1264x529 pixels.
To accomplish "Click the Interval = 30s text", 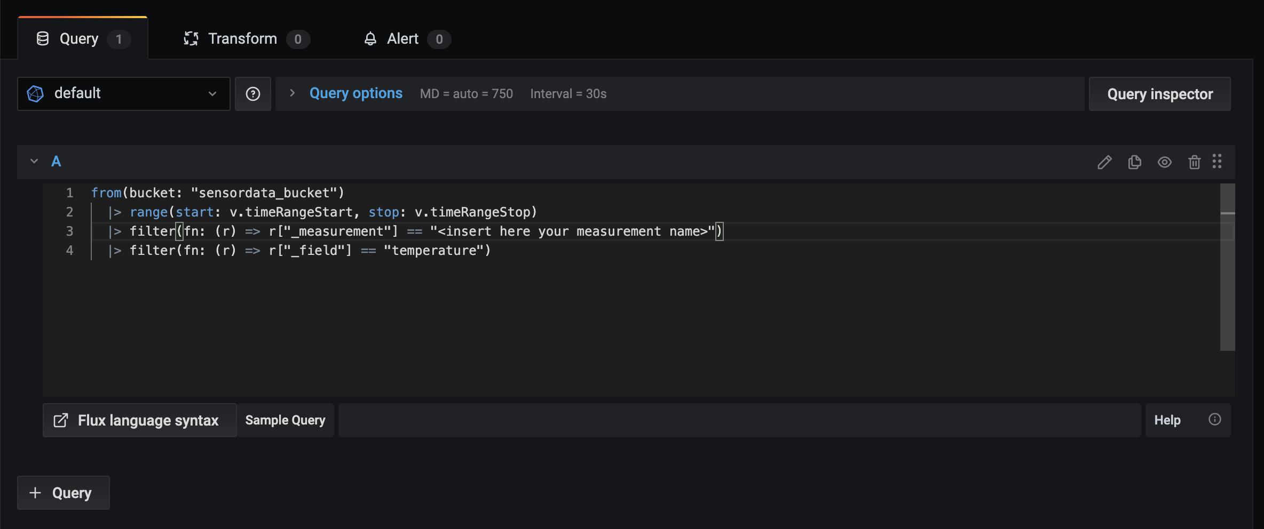I will point(568,94).
